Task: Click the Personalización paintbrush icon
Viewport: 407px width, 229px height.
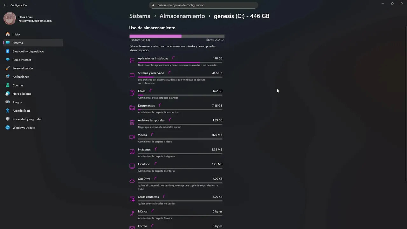Action: (8, 68)
